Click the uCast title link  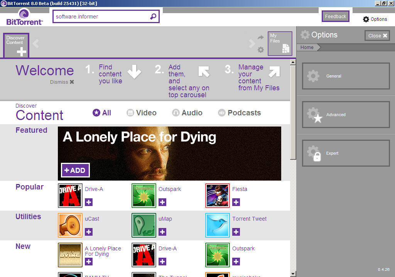92,219
